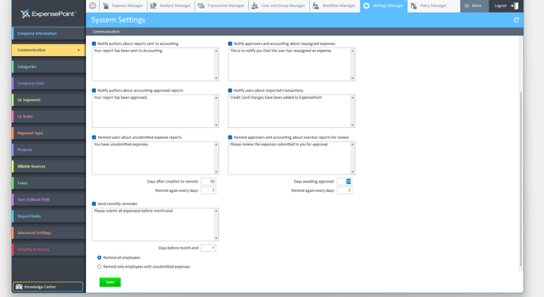544x297 pixels.
Task: Click down arrow in accounting message textbox scrollbar
Action: (x=216, y=78)
